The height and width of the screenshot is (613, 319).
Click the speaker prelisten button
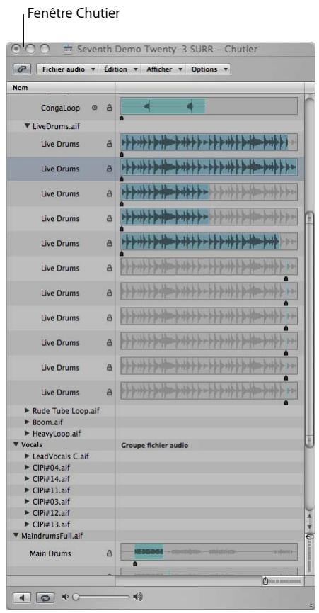(22, 597)
